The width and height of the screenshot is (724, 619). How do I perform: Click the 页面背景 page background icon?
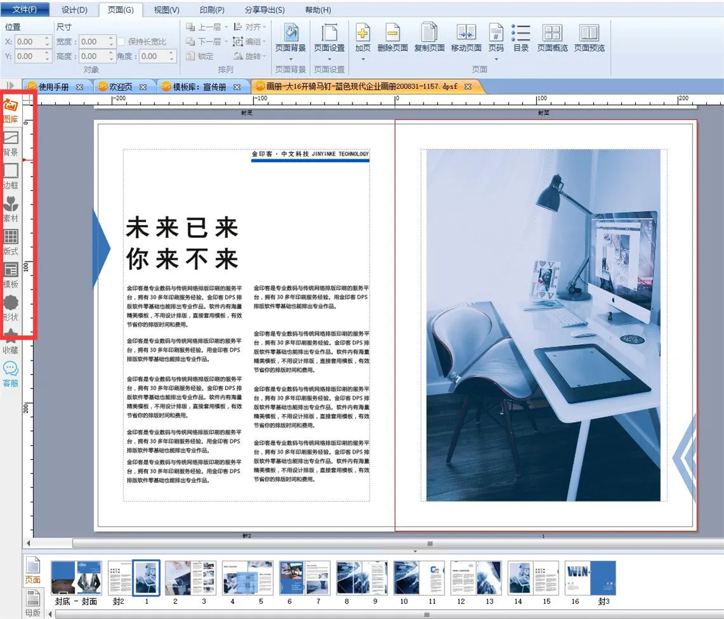tap(290, 33)
